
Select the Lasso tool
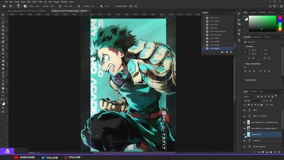pos(3,23)
